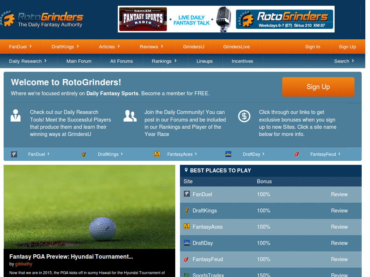Open the Review link for FanDuel

(x=339, y=194)
